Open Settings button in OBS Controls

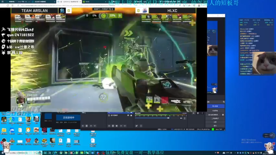215,122
